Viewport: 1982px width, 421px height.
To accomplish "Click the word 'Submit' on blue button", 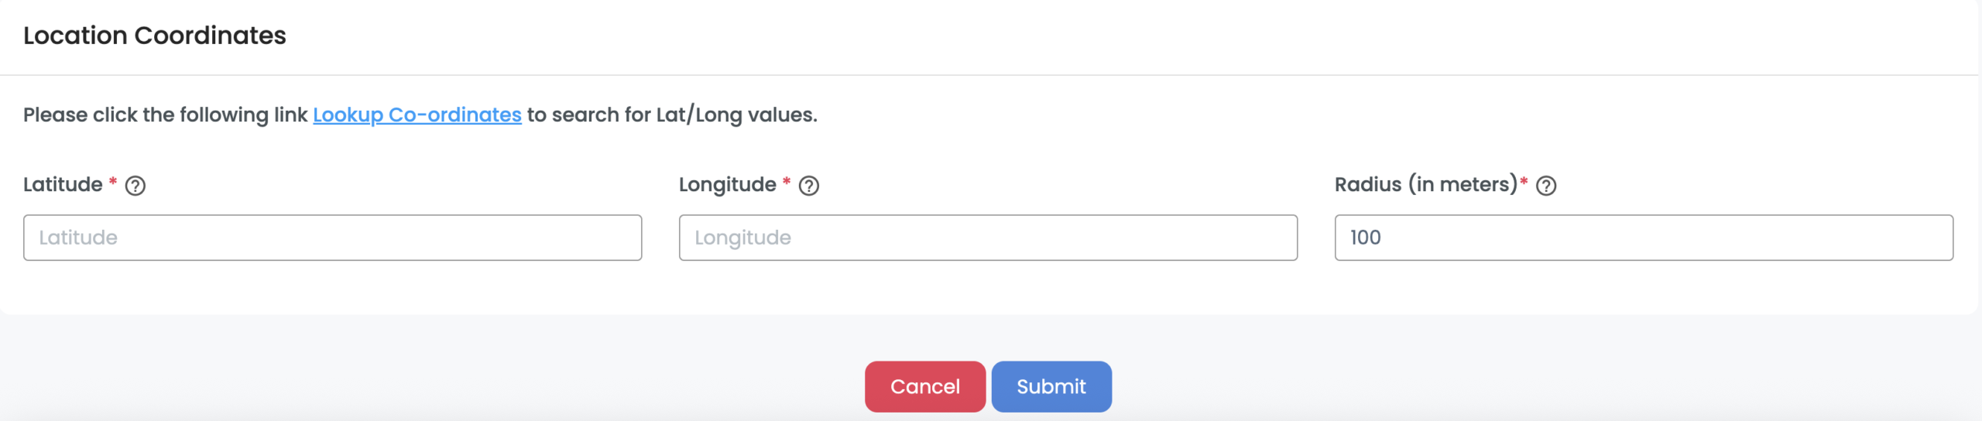I will tap(1051, 386).
